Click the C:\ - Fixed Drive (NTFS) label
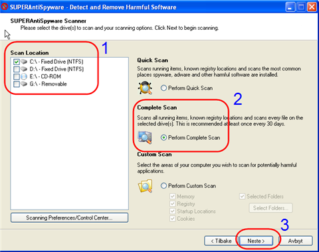This screenshot has width=319, height=252. 56,62
